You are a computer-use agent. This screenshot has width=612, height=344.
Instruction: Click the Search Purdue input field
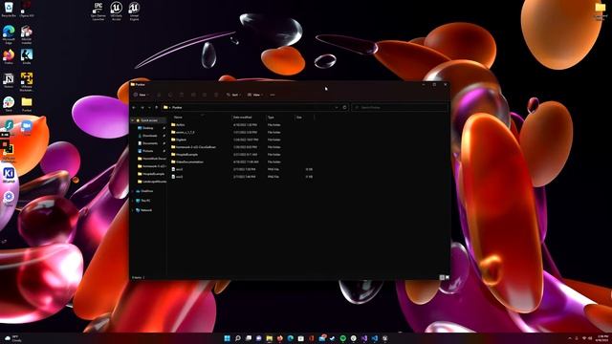(400, 107)
